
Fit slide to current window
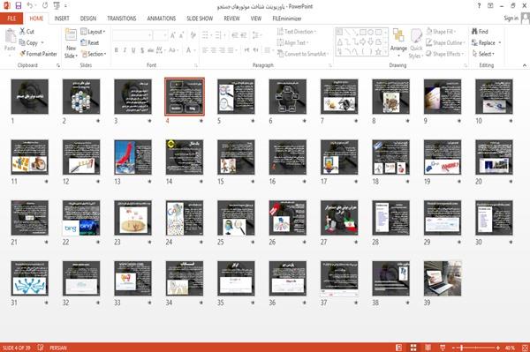pyautogui.click(x=525, y=348)
